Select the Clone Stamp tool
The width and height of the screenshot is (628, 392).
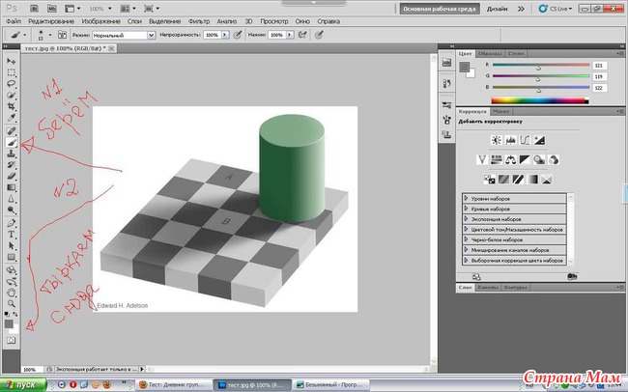[12, 154]
